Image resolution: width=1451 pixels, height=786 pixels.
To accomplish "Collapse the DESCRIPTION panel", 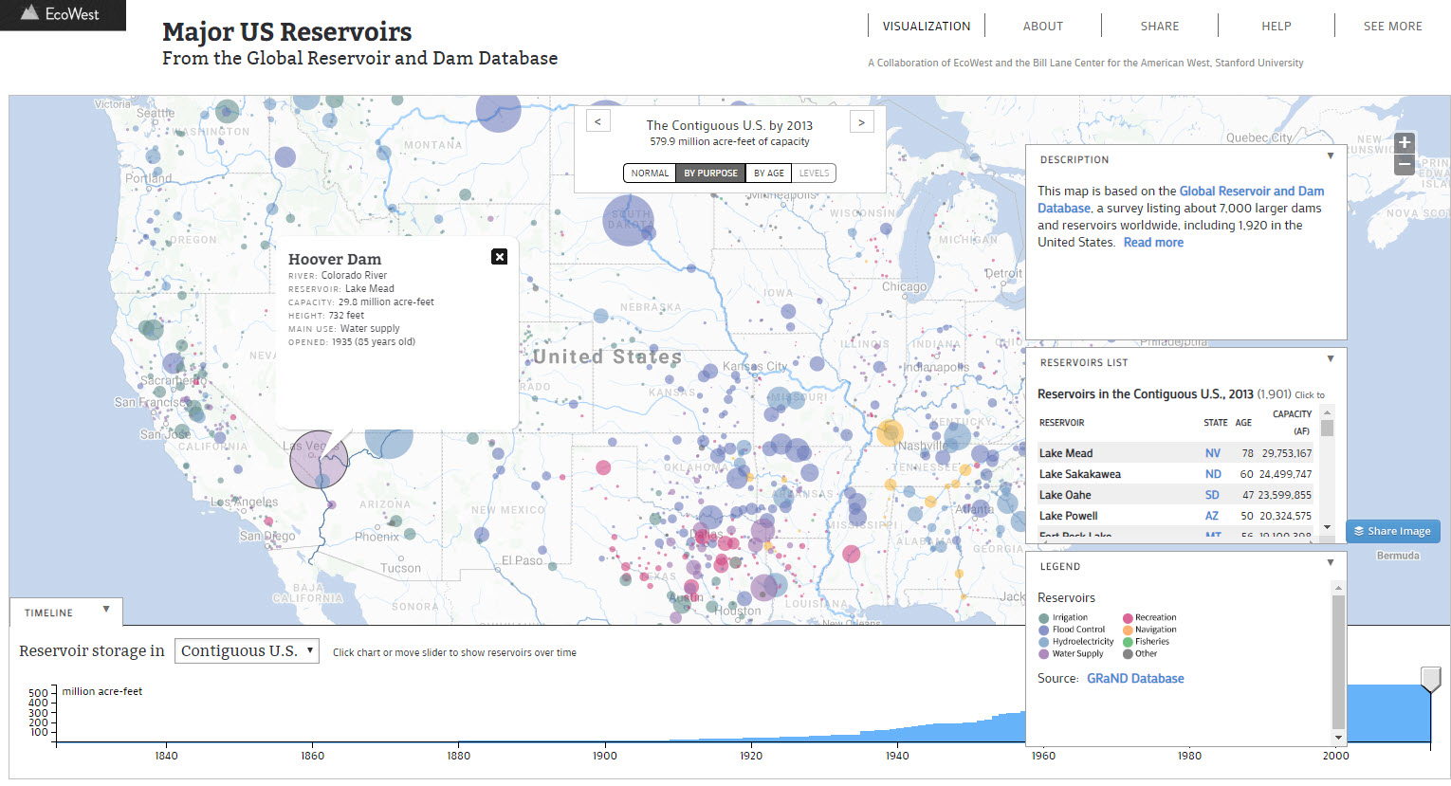I will [1331, 155].
